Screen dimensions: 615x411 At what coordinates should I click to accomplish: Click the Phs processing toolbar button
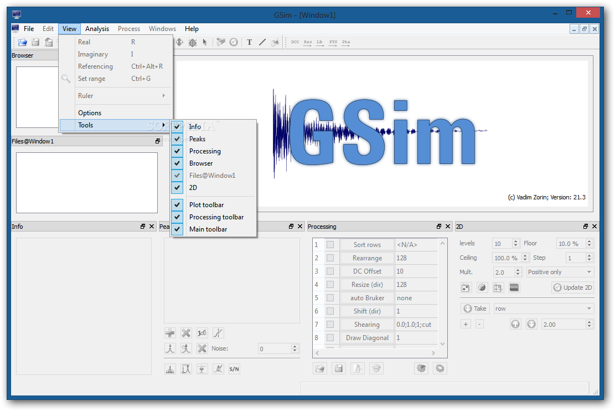(x=345, y=43)
